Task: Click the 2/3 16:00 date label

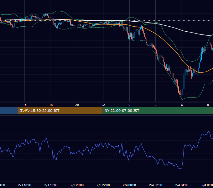Action: (25, 185)
